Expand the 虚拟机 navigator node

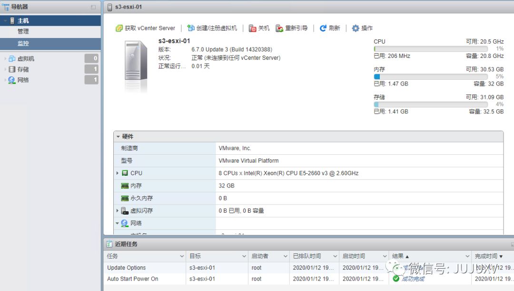[x=5, y=59]
